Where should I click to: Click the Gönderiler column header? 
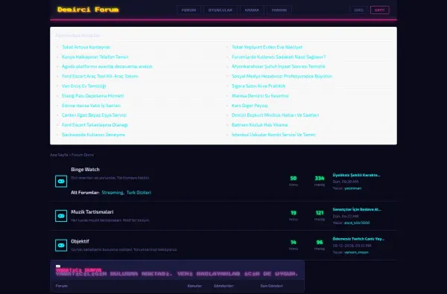click(223, 286)
